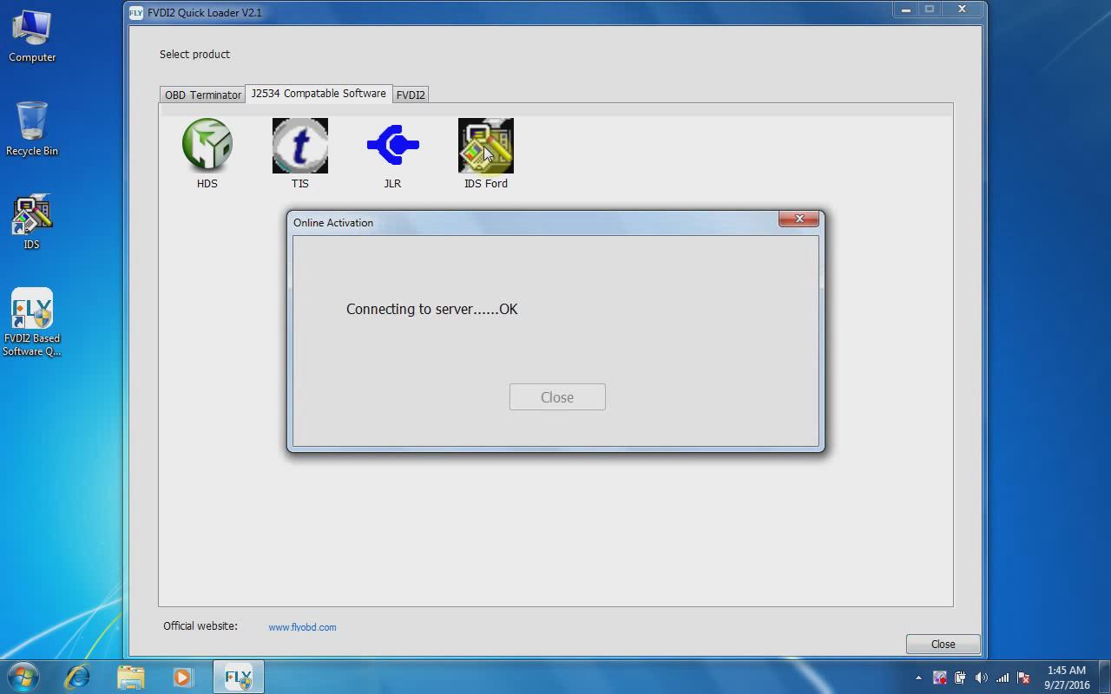Close the Online Activation dialog with X
Image resolution: width=1111 pixels, height=694 pixels.
799,219
